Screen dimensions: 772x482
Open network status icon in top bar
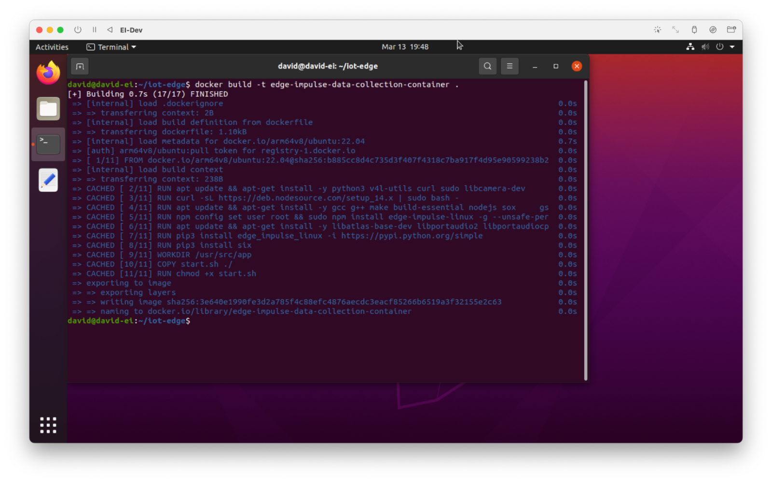point(690,47)
